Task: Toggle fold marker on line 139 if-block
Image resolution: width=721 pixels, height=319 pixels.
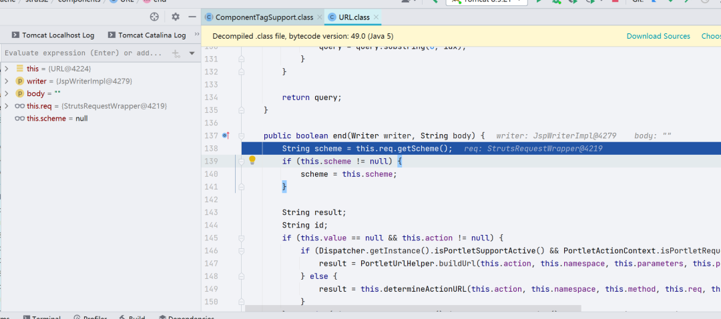Action: (x=241, y=161)
